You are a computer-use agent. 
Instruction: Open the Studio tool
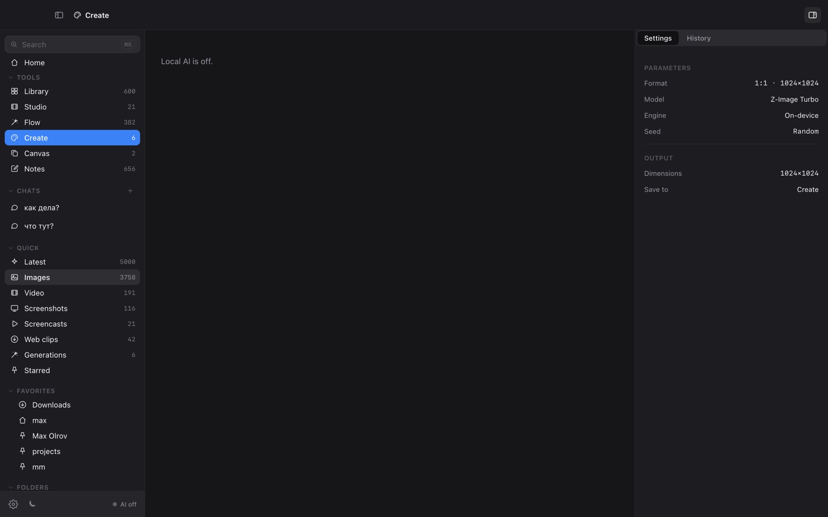pyautogui.click(x=72, y=107)
